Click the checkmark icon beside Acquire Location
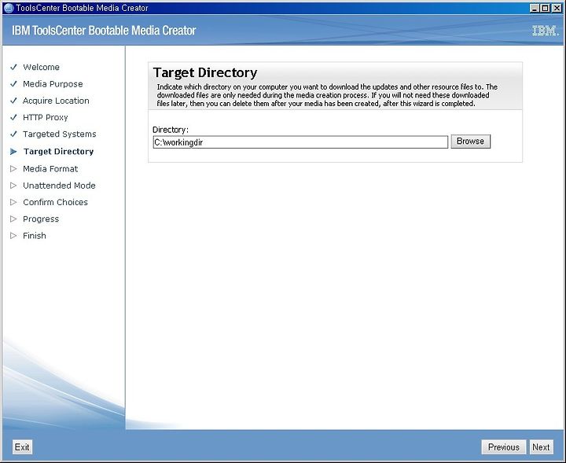The width and height of the screenshot is (566, 463). point(13,101)
